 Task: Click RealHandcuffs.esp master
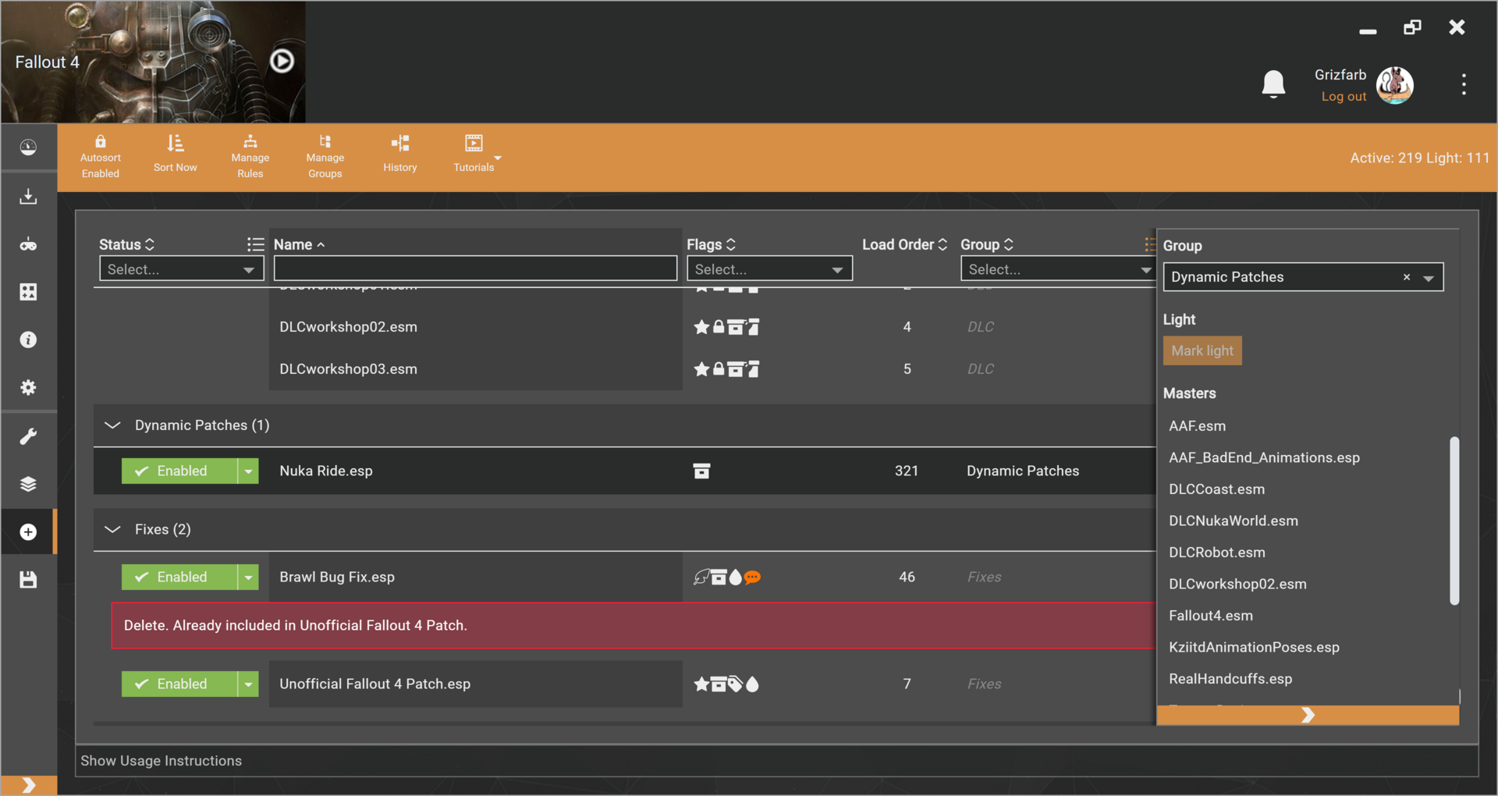(x=1230, y=679)
